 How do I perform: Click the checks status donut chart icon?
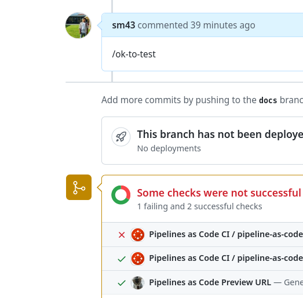[x=121, y=195]
